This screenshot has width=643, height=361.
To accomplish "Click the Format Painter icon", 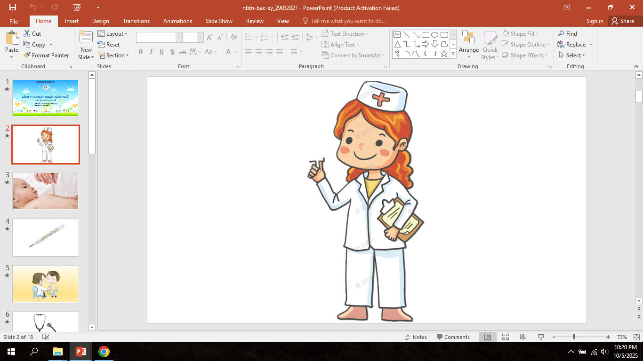I will (x=46, y=55).
